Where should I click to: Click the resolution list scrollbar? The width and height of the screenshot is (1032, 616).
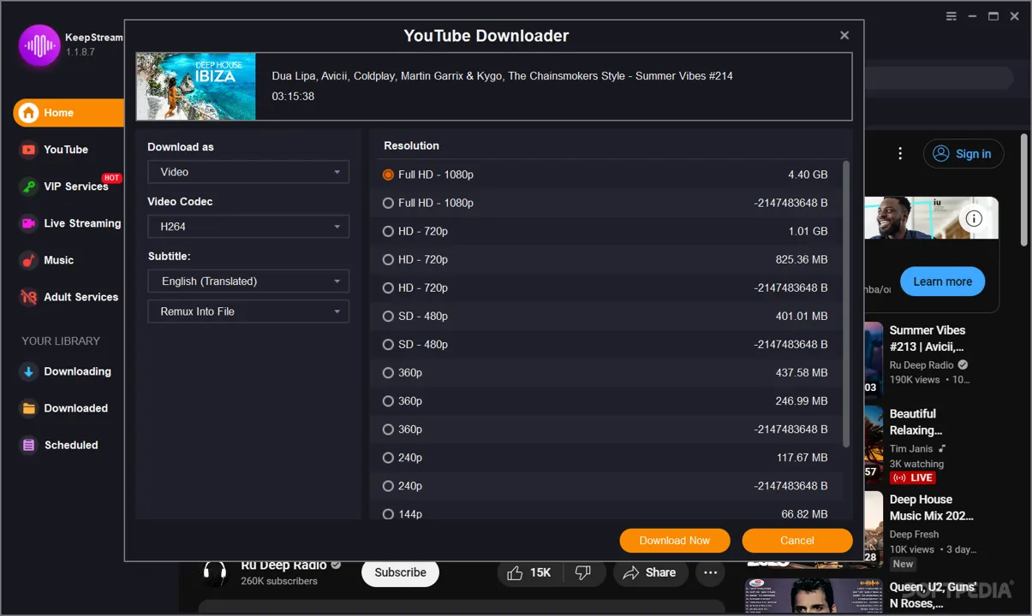(846, 303)
